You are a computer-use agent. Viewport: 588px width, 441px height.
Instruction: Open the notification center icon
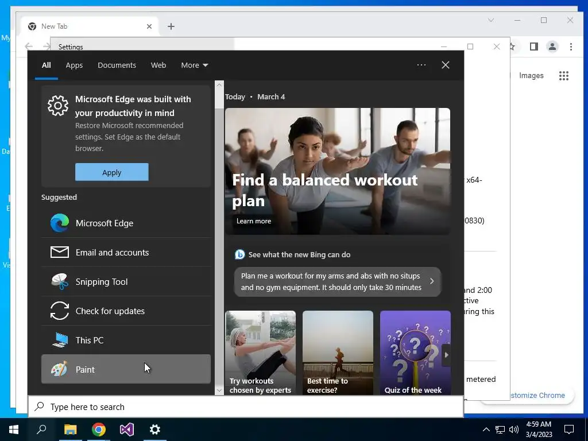click(x=569, y=430)
